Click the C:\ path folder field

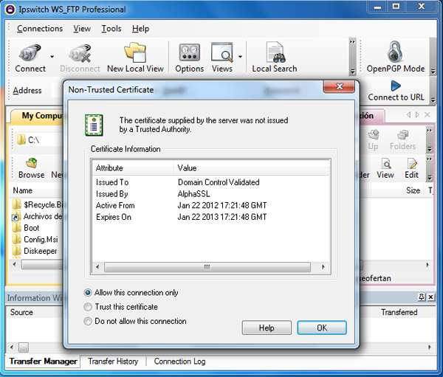click(x=40, y=139)
